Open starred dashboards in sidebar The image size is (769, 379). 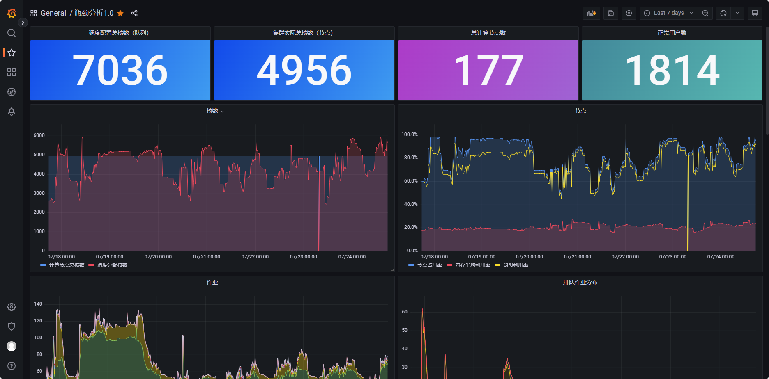[12, 53]
